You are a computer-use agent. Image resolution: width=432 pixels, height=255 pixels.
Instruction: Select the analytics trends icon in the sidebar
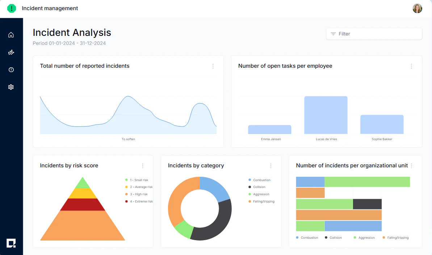(x=11, y=52)
